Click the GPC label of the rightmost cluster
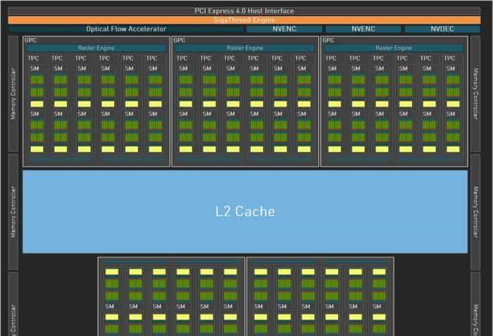 [x=328, y=40]
